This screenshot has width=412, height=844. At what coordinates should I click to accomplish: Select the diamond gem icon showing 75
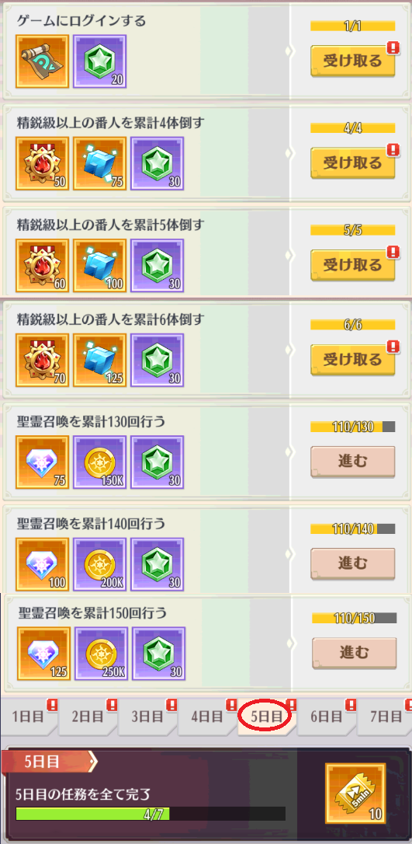(43, 462)
